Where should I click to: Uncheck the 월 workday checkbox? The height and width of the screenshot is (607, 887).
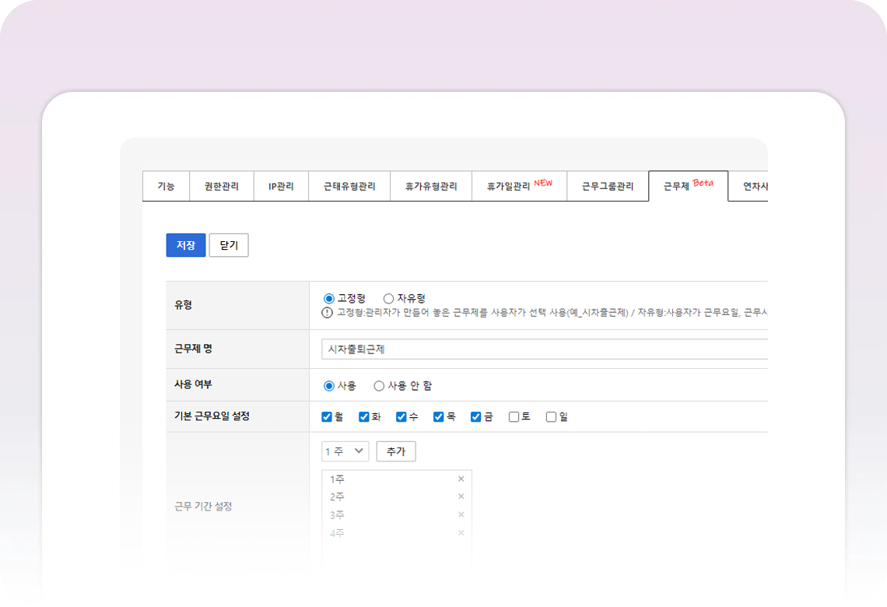[x=327, y=417]
